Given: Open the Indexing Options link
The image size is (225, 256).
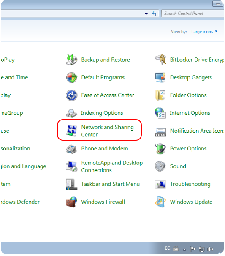Looking at the screenshot, I should [102, 113].
